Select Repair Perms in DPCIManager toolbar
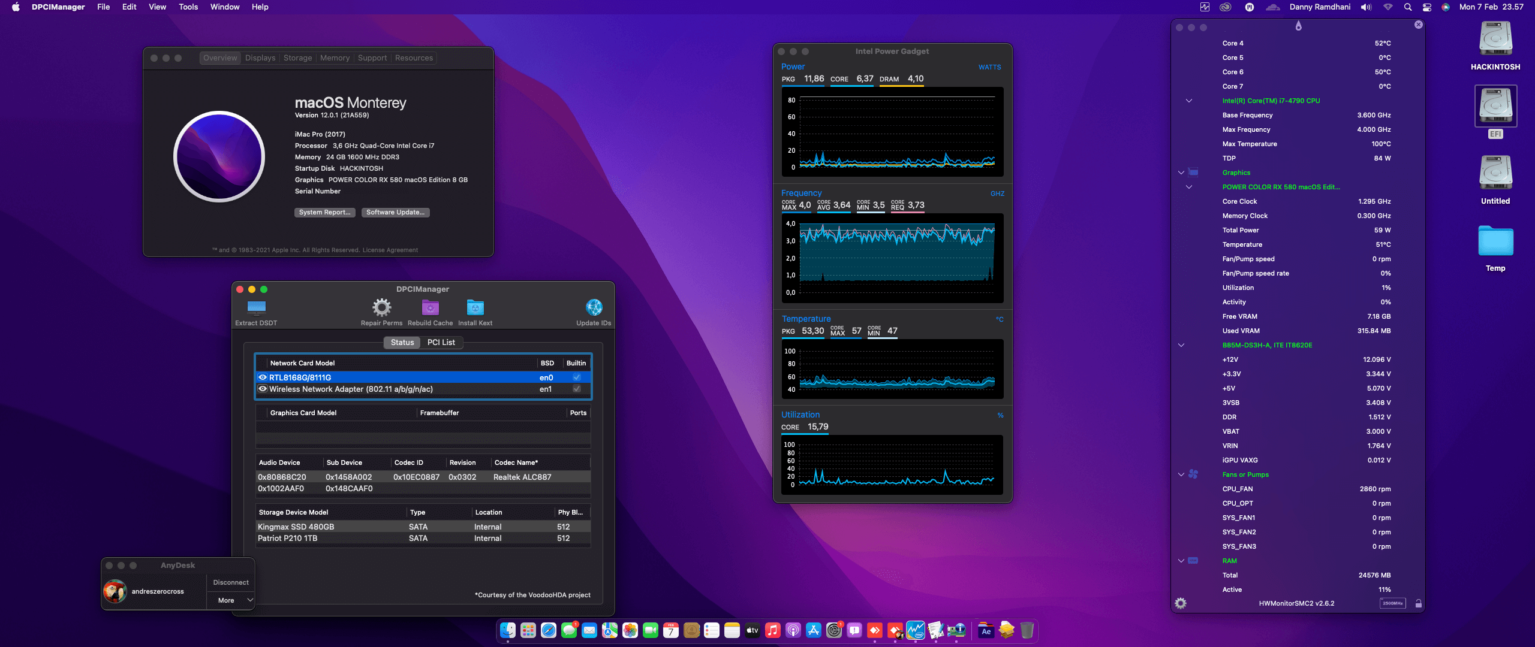The height and width of the screenshot is (647, 1535). click(x=381, y=309)
